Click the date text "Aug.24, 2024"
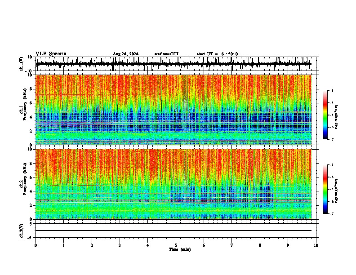Viewport: 356px width, 275px height. [125, 54]
